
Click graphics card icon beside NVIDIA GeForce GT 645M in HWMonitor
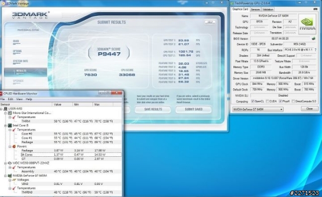pos(10,176)
